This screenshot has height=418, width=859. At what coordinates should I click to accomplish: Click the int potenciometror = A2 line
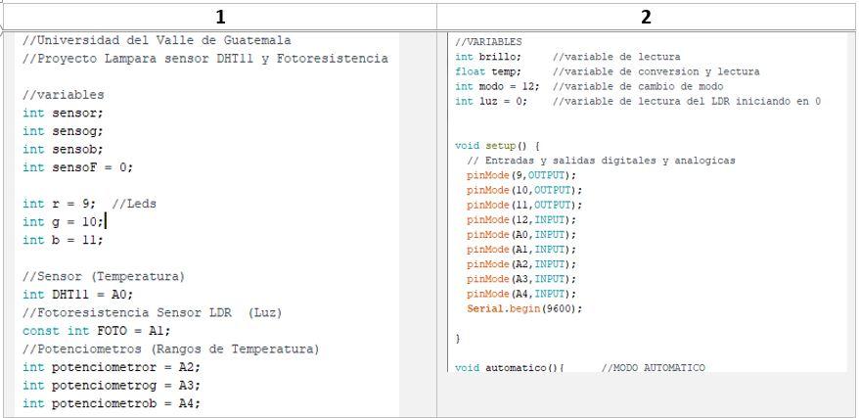(x=110, y=367)
